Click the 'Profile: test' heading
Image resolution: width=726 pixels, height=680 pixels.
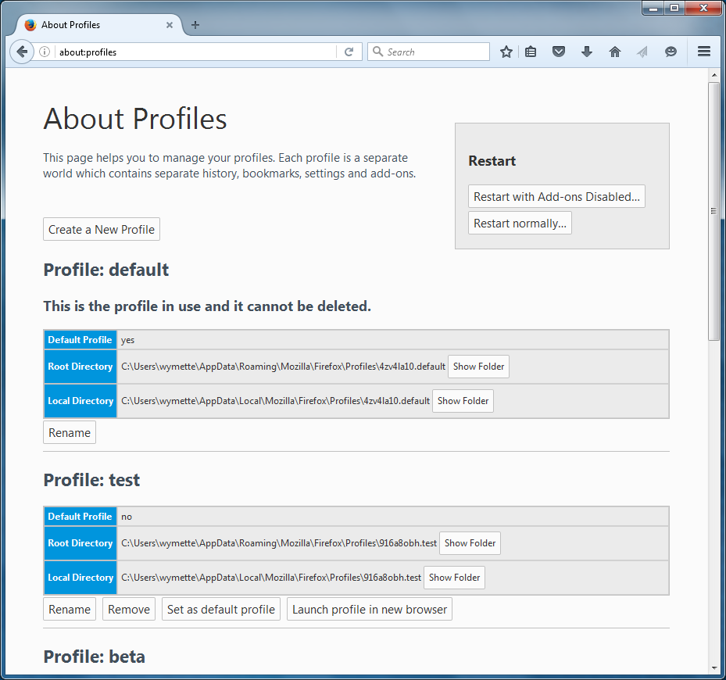point(91,480)
